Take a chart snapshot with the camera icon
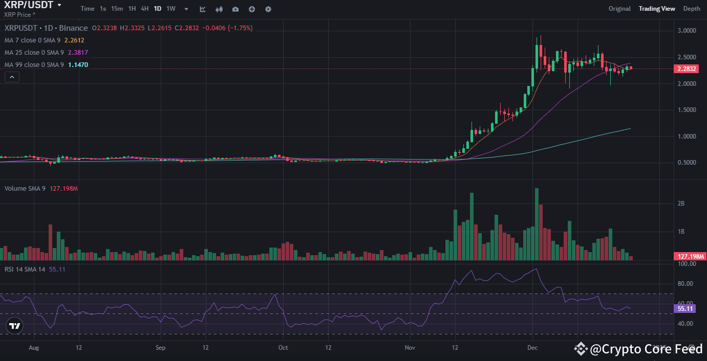This screenshot has width=707, height=361. (x=235, y=9)
